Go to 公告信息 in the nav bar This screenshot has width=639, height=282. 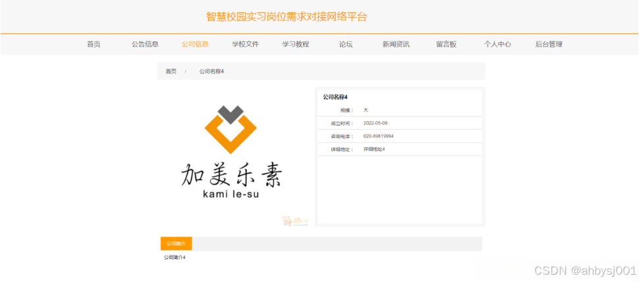click(x=145, y=44)
